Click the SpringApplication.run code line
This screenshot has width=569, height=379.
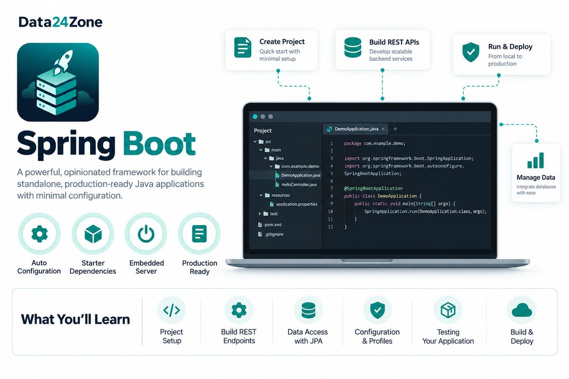point(425,211)
